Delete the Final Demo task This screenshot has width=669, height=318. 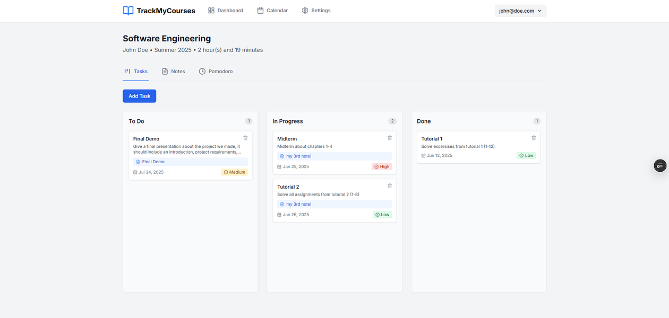tap(245, 137)
